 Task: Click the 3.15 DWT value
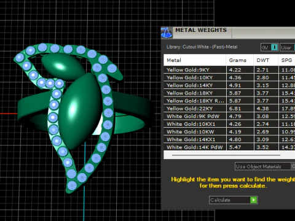click(x=262, y=85)
